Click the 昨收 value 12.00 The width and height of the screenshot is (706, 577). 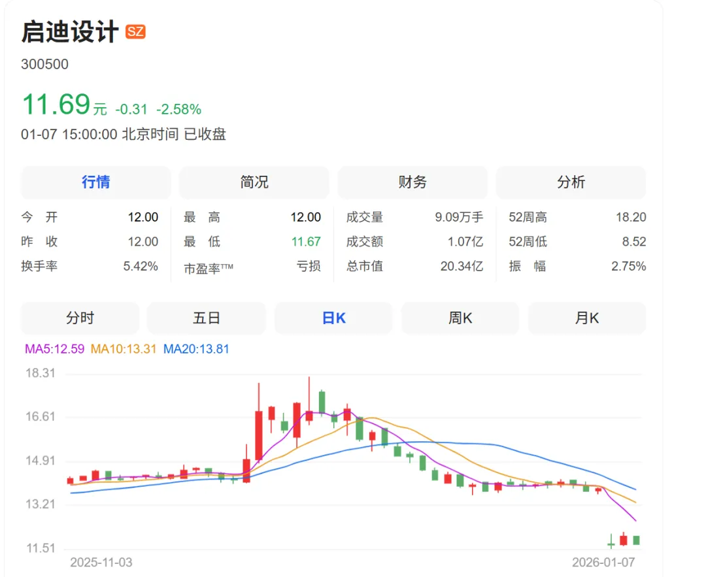(x=143, y=242)
